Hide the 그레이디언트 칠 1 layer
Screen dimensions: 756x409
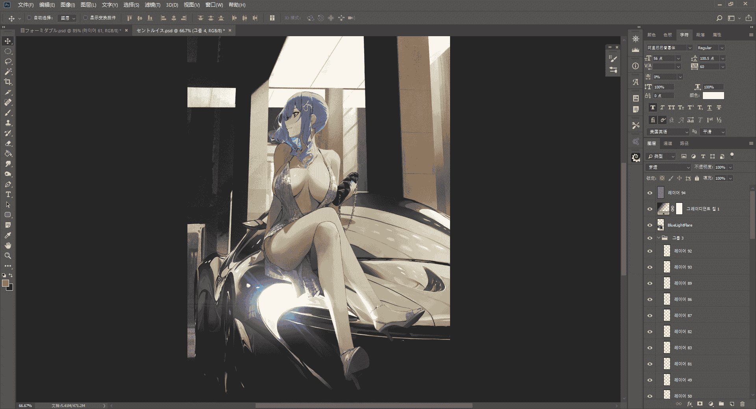click(650, 209)
